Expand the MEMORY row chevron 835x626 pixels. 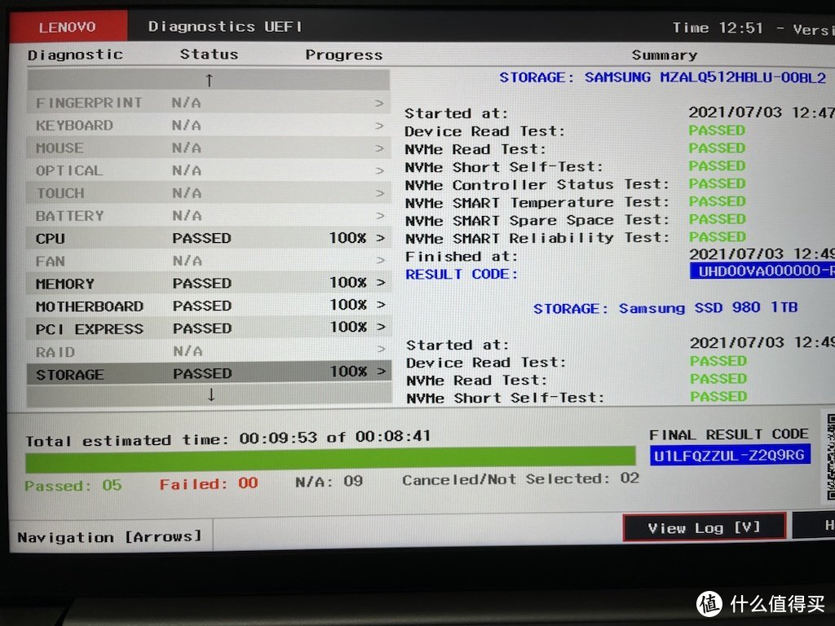click(x=381, y=282)
